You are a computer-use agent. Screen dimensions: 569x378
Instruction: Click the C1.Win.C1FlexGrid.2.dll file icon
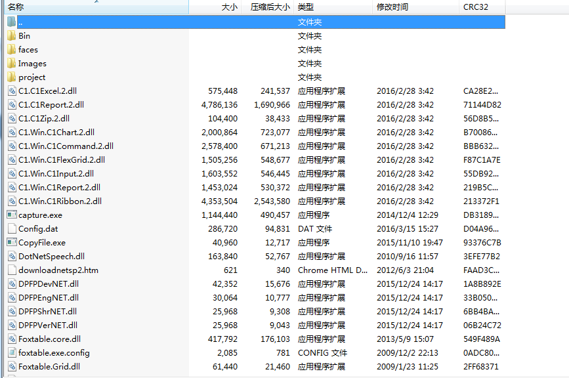coord(12,160)
